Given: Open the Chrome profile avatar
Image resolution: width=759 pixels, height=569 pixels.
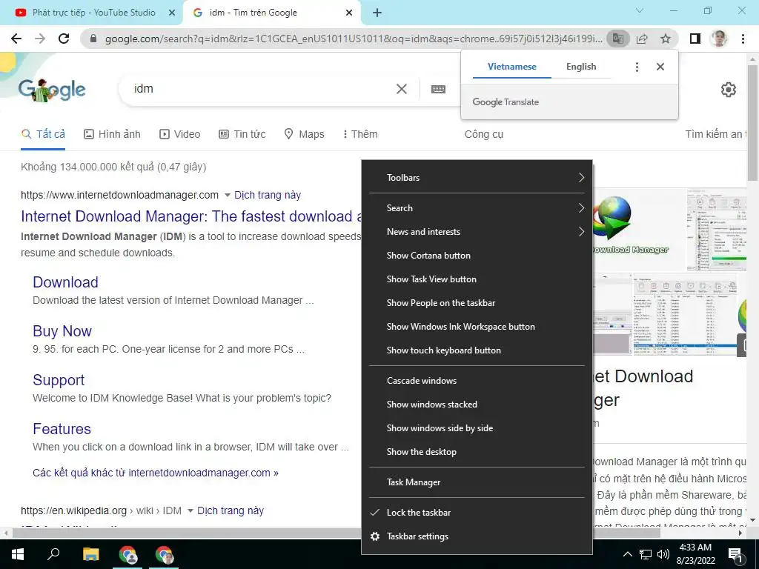Looking at the screenshot, I should (719, 39).
